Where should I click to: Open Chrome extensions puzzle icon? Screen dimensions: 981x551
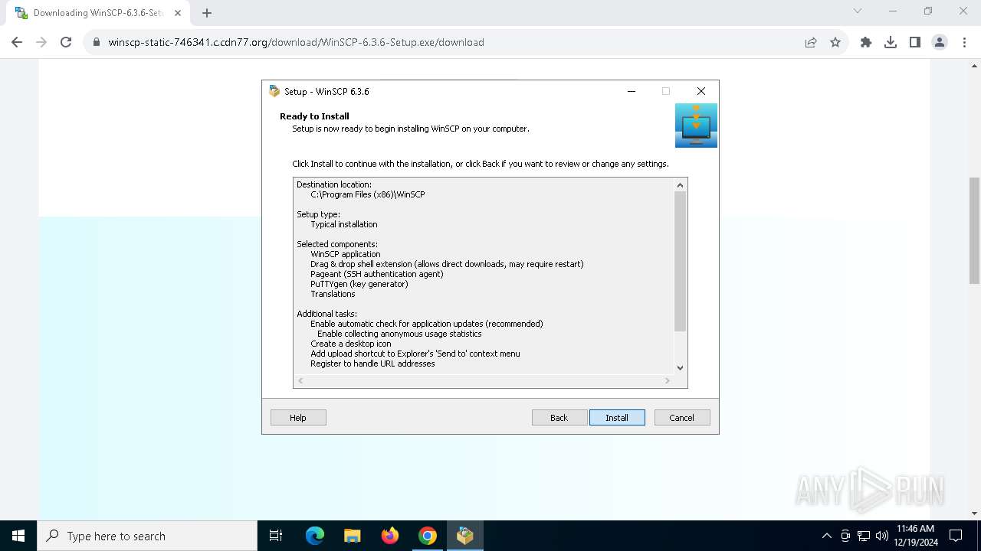(866, 42)
